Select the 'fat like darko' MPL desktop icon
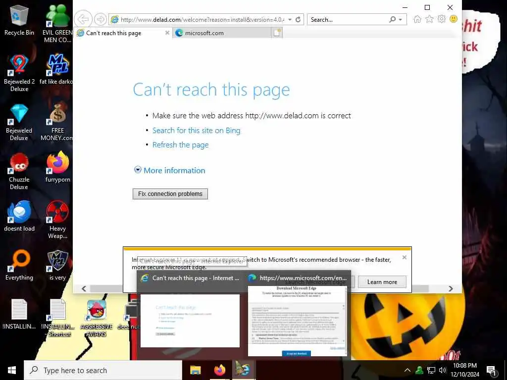Image resolution: width=507 pixels, height=380 pixels. pyautogui.click(x=57, y=69)
